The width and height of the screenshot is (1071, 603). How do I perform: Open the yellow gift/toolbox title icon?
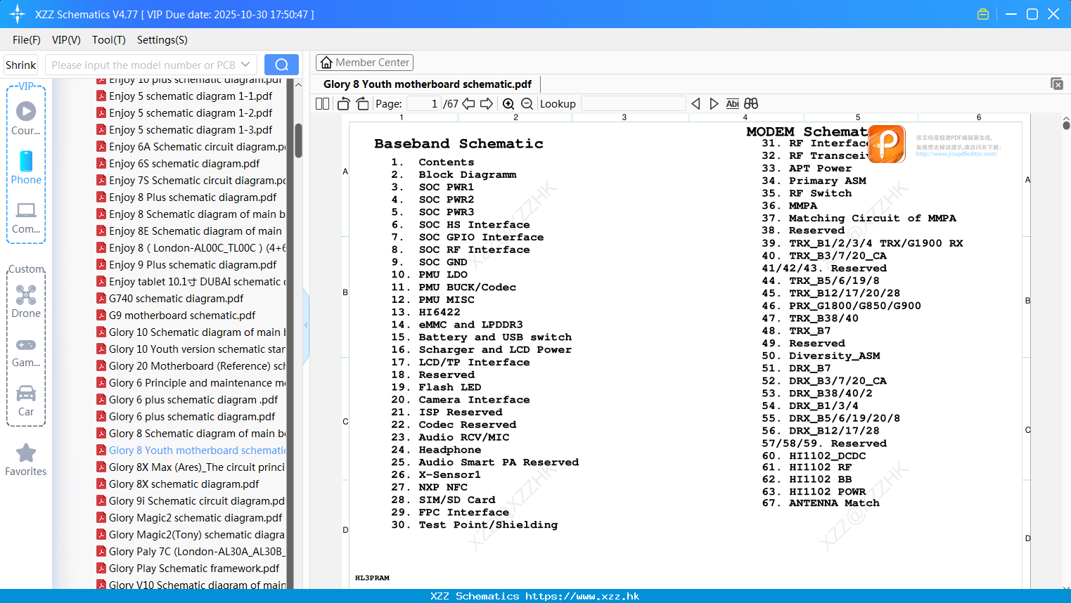[x=983, y=14]
